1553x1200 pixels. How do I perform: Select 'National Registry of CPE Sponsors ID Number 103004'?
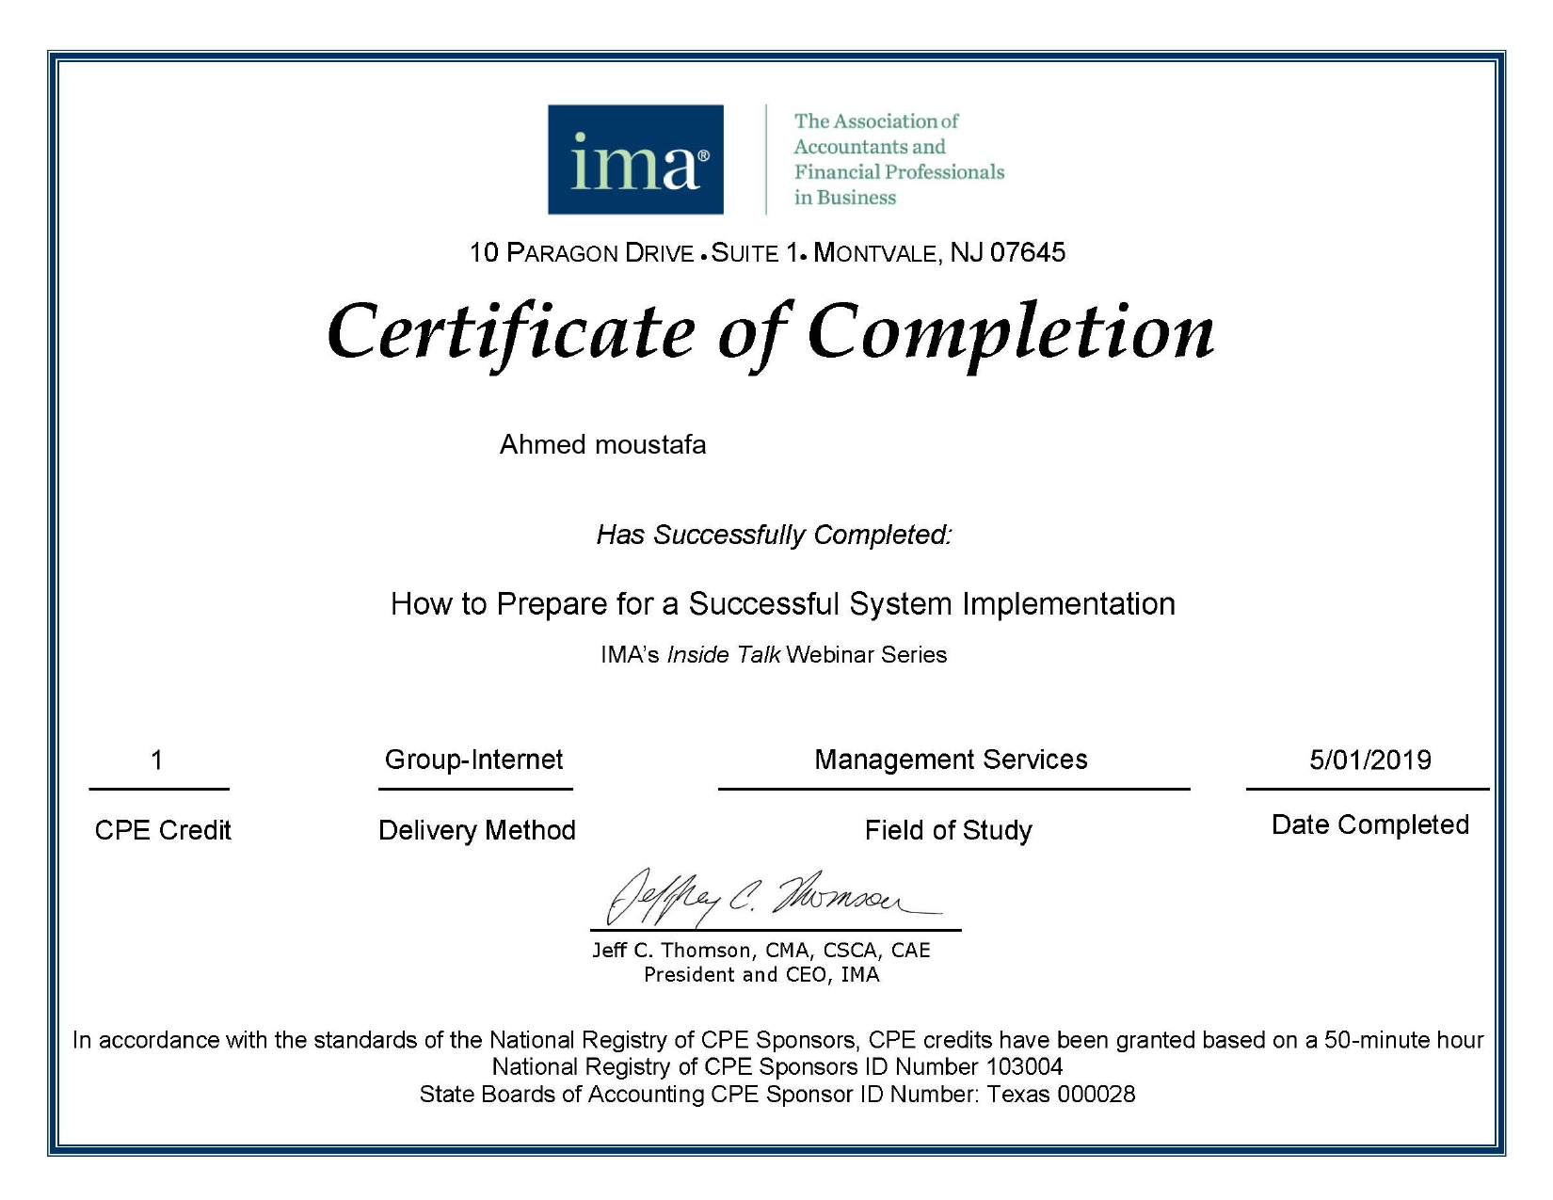(777, 1067)
